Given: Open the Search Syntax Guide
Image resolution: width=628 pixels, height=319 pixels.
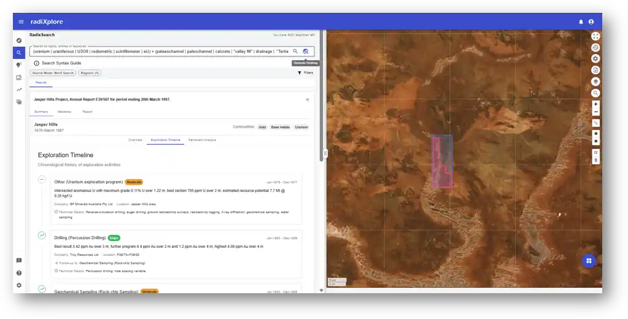Looking at the screenshot, I should coord(61,63).
